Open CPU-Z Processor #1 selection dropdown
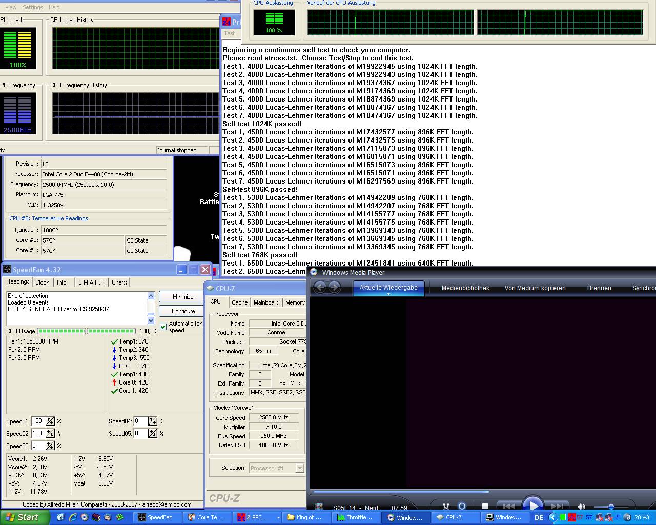Screen dimensions: 656x525 click(x=300, y=468)
